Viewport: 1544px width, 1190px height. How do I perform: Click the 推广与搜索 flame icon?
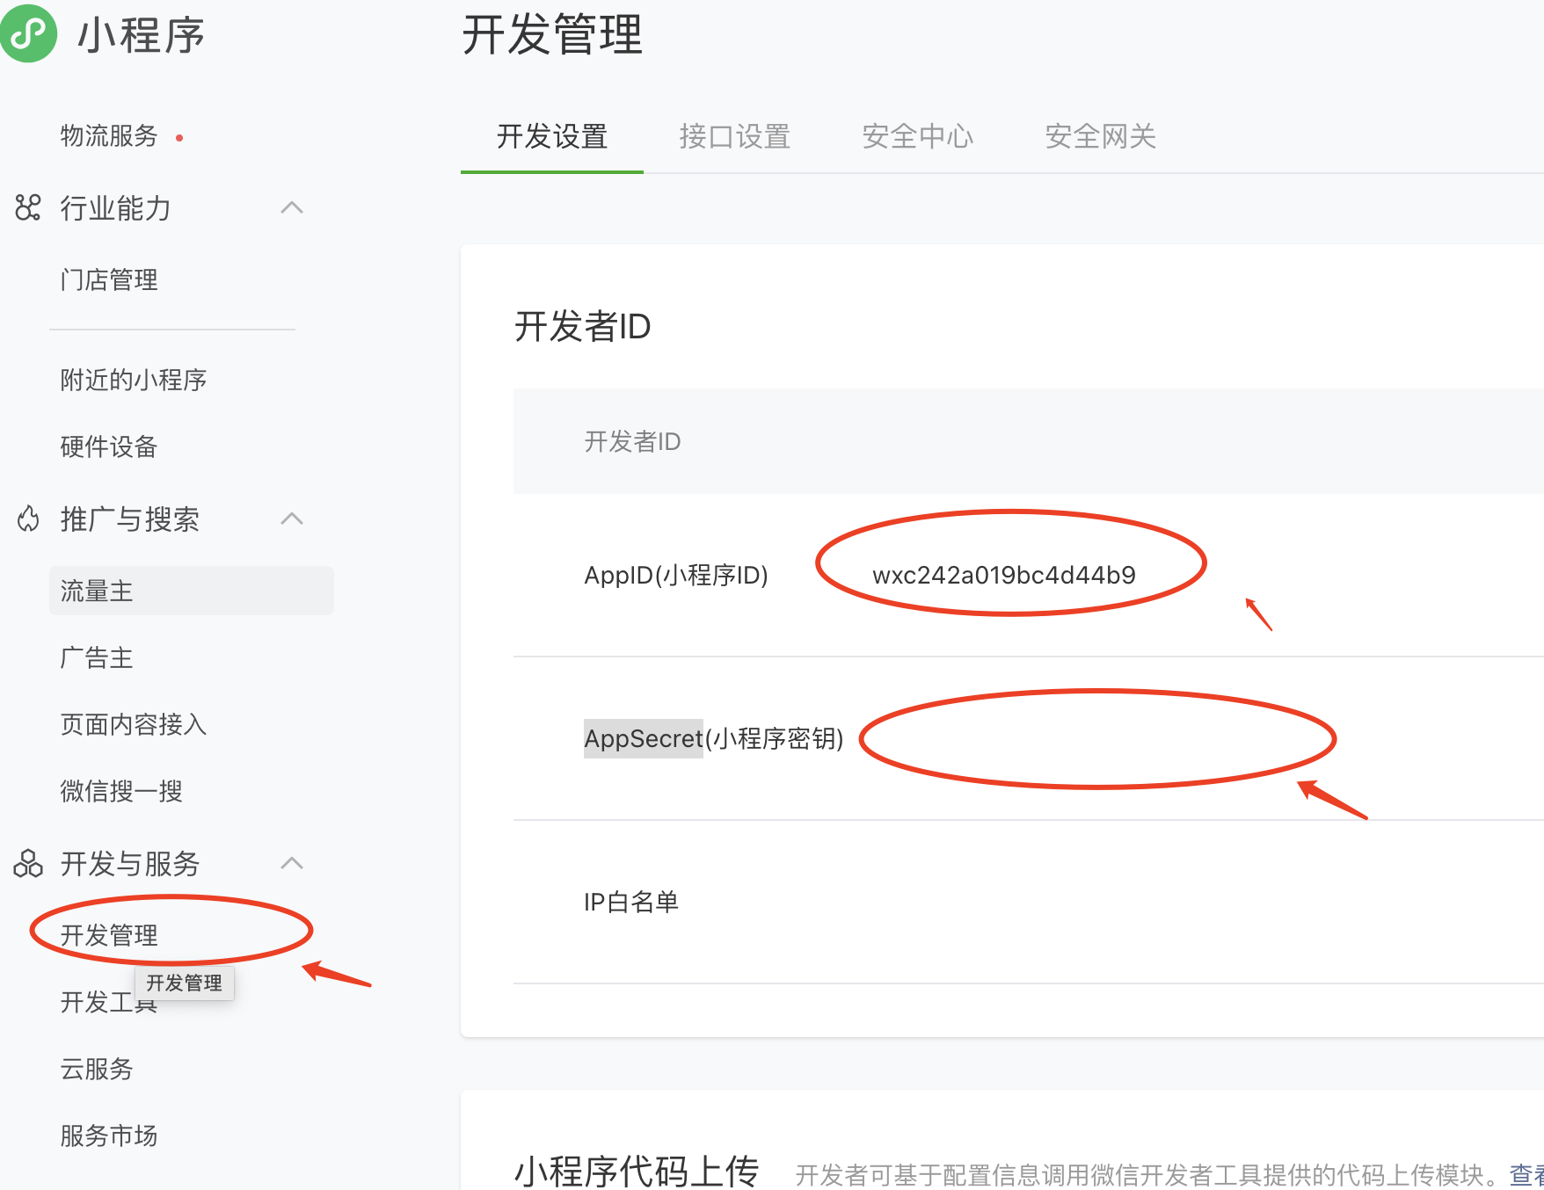[x=28, y=519]
